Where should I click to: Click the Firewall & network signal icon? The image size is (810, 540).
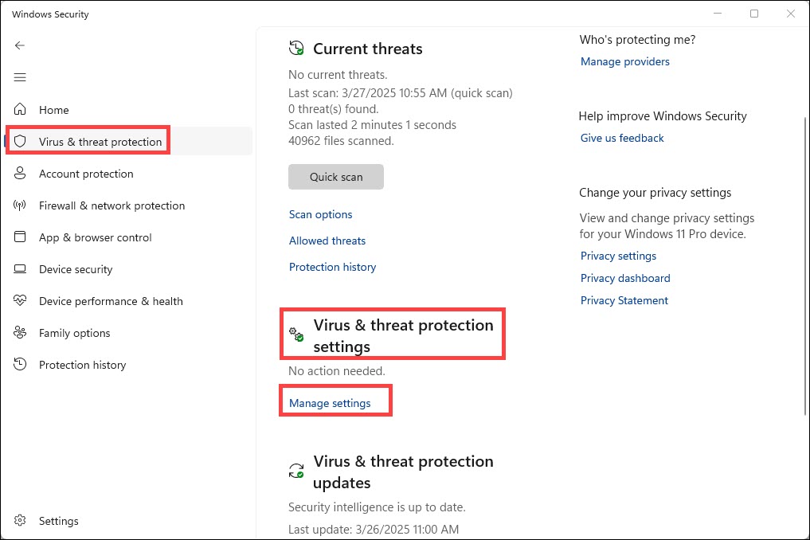(21, 205)
